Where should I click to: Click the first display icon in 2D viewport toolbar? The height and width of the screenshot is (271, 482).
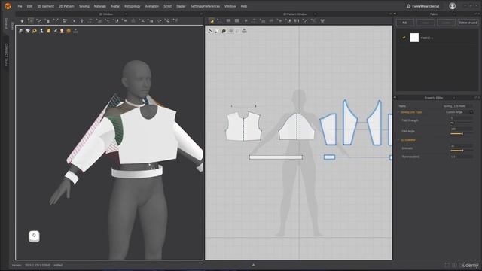pos(210,31)
